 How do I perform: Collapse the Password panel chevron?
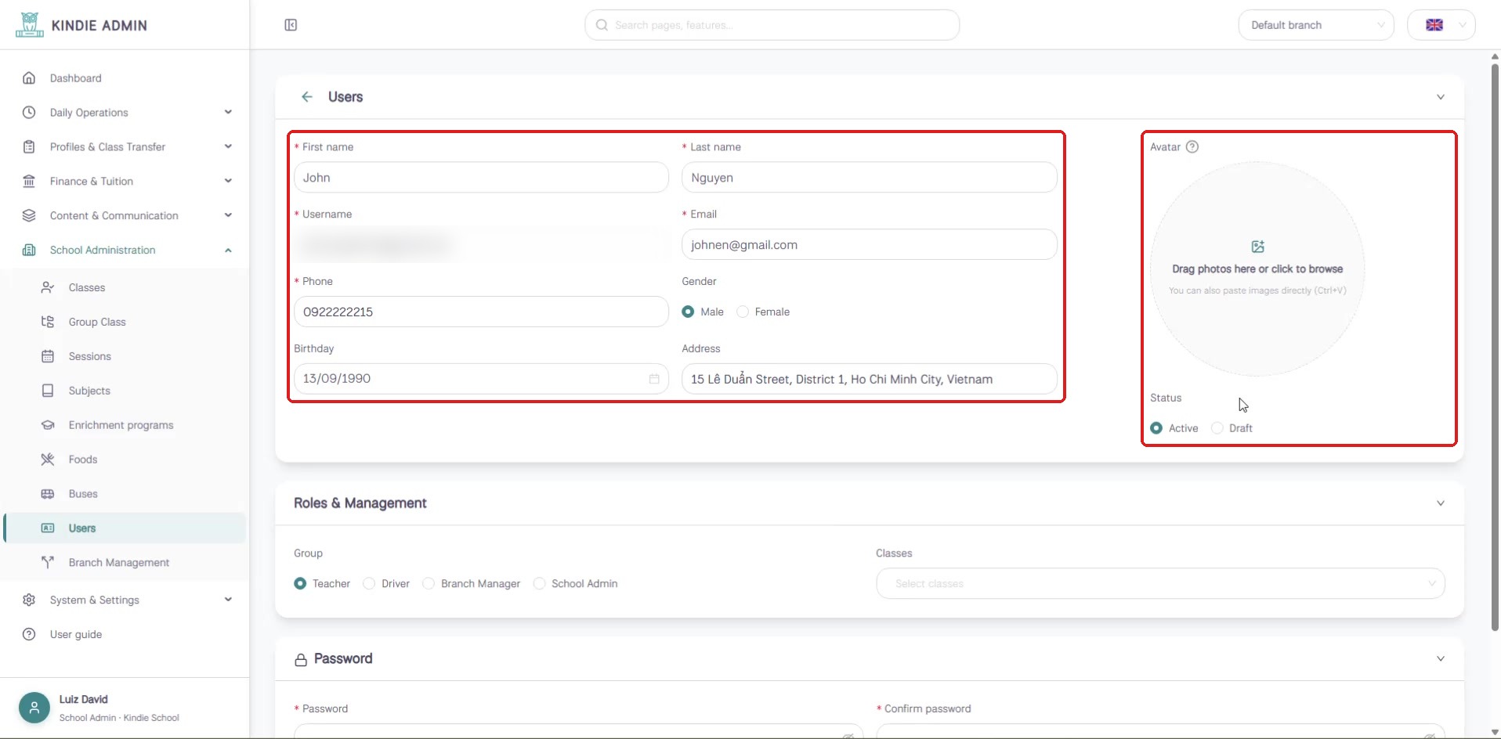(x=1440, y=659)
